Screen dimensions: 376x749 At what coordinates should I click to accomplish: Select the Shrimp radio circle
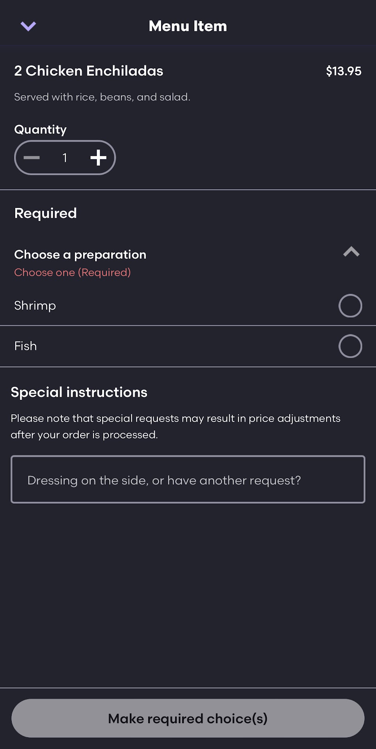[350, 305]
